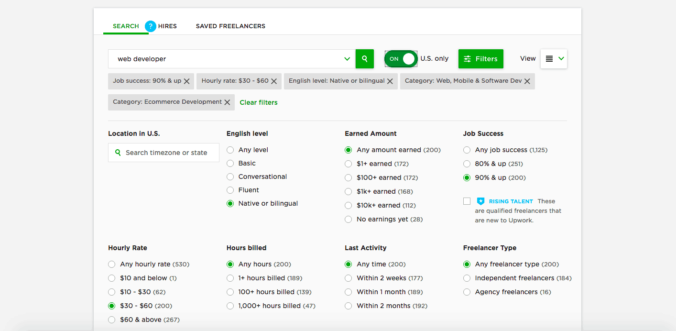Select $30 - $60 hourly rate

[x=112, y=306]
